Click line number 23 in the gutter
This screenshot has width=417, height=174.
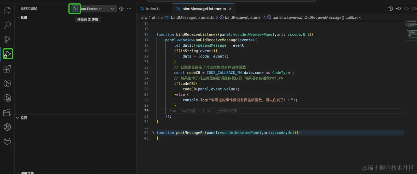(146, 73)
